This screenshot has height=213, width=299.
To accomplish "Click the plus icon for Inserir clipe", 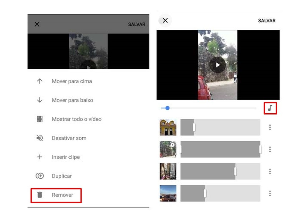I will 40,157.
